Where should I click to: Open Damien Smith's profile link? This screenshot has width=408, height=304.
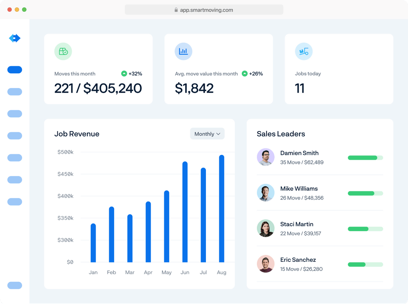click(x=299, y=153)
